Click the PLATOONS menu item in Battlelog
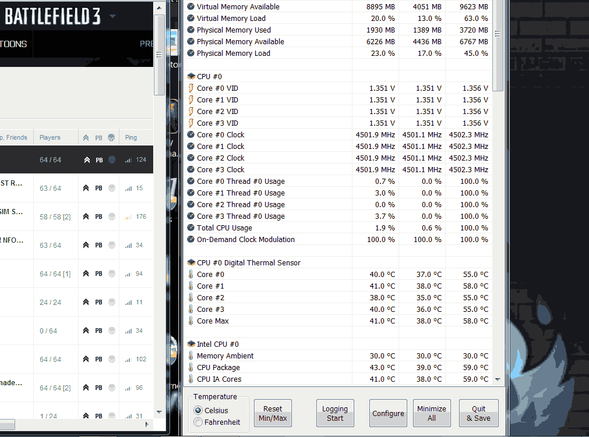The image size is (589, 437). click(13, 44)
